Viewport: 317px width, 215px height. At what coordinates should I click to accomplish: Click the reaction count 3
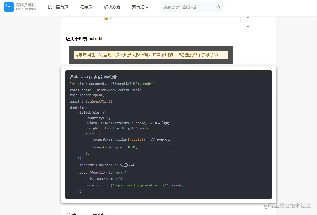(111, 18)
